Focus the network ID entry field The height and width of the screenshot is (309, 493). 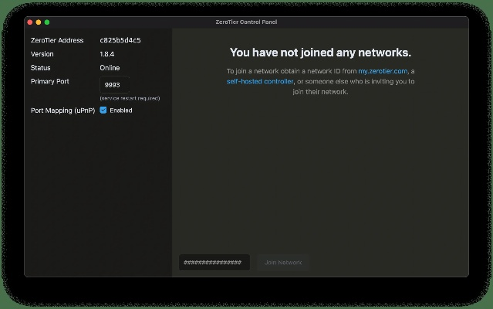[x=214, y=263]
